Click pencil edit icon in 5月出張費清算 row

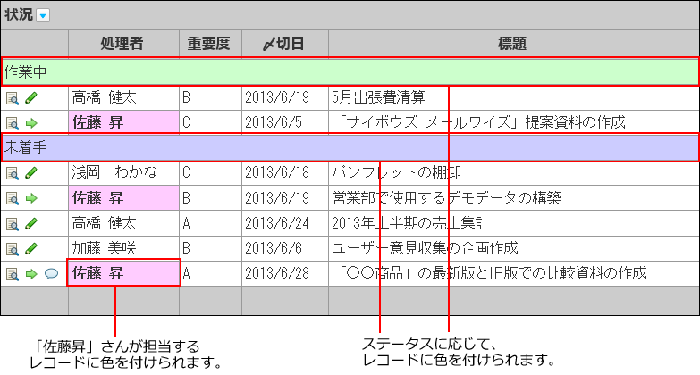(30, 98)
